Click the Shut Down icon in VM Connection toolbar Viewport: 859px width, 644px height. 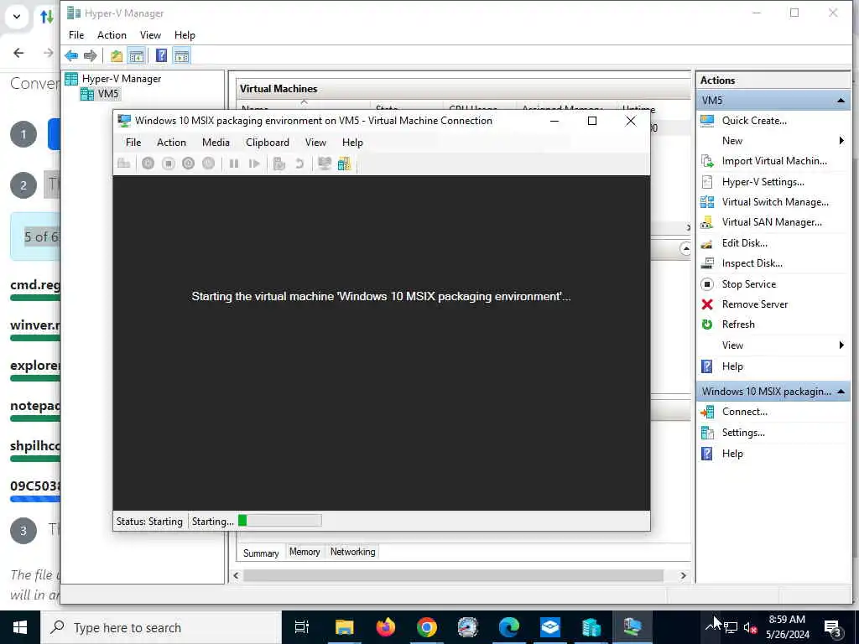(x=189, y=164)
